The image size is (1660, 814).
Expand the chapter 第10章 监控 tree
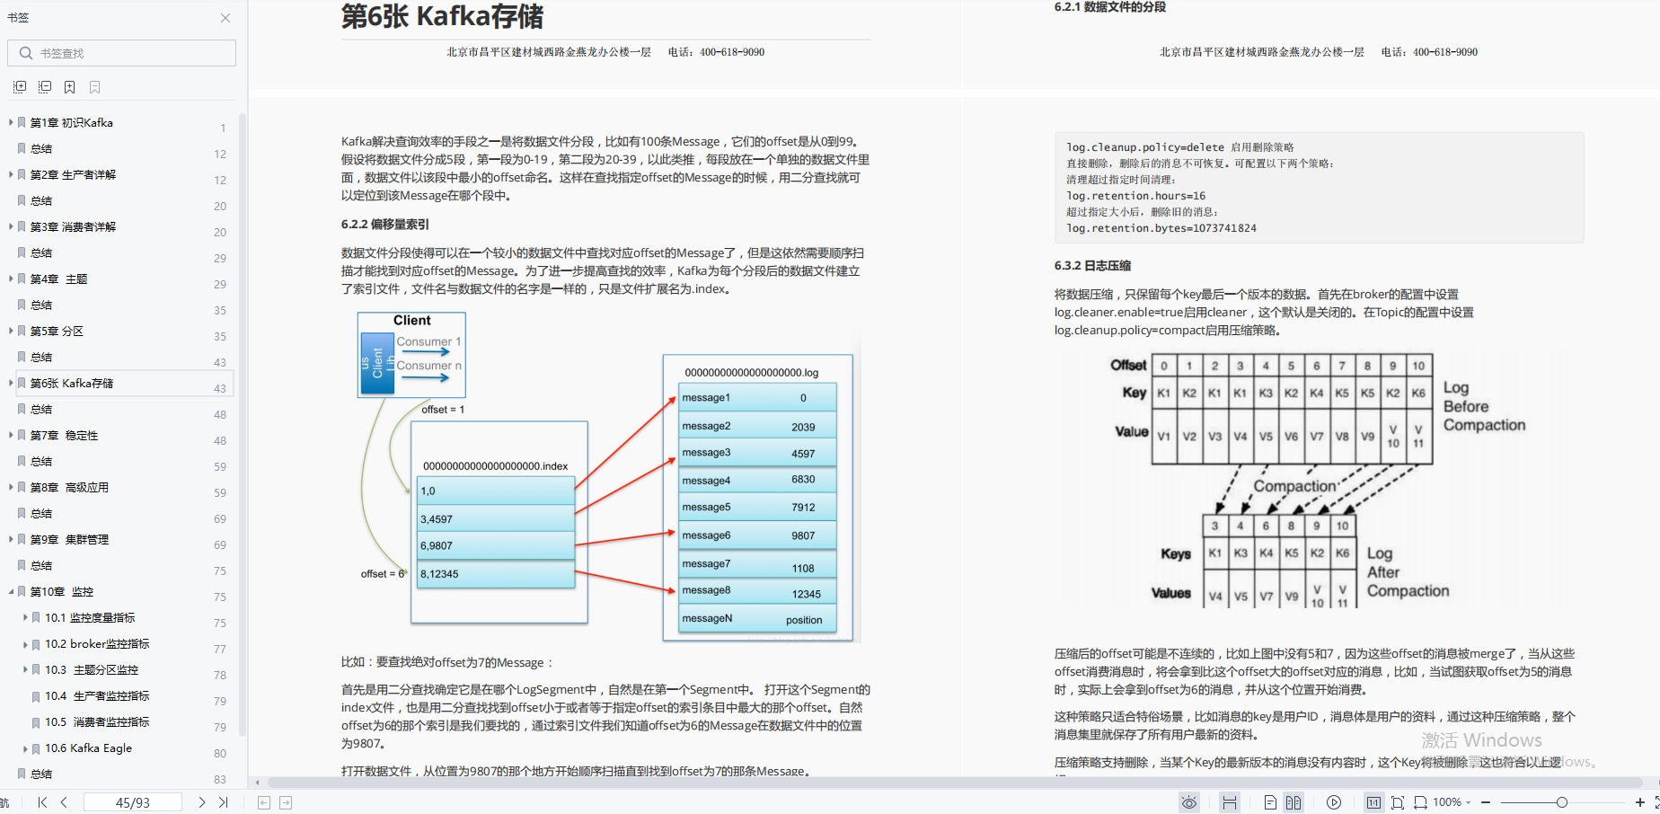tap(11, 591)
